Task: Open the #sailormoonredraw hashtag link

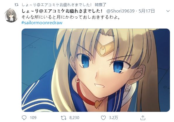Action: pos(42,23)
